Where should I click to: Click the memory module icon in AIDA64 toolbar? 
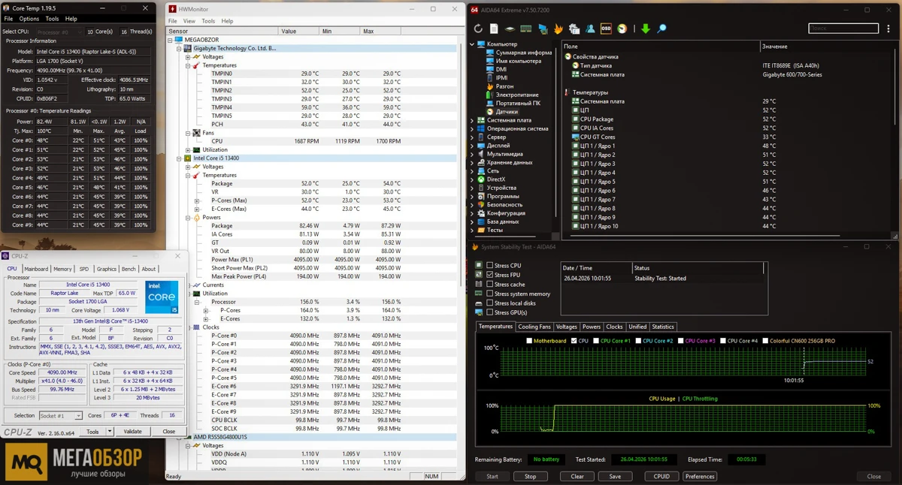(x=526, y=28)
